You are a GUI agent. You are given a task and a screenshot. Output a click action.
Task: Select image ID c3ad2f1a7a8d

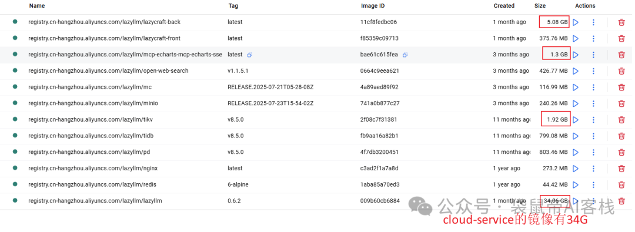pos(379,168)
